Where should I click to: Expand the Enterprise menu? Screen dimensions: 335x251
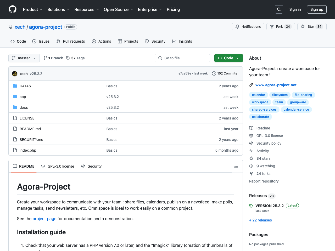point(150,9)
